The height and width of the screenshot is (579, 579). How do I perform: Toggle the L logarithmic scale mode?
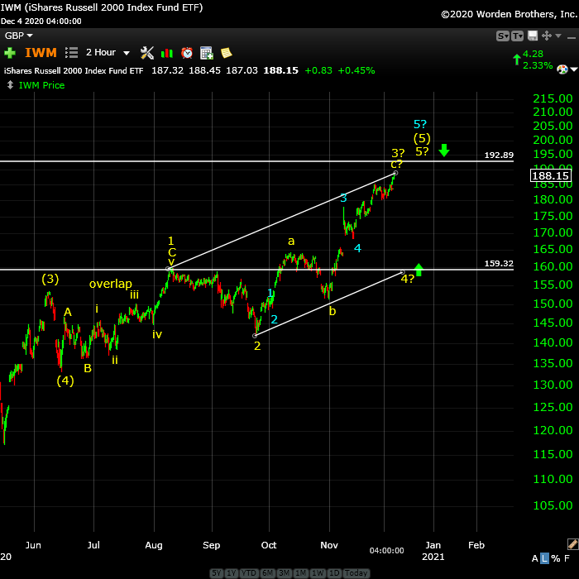(x=544, y=558)
